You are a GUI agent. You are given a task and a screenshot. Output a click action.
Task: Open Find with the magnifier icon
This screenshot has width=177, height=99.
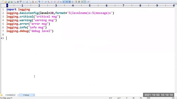click(46, 2)
